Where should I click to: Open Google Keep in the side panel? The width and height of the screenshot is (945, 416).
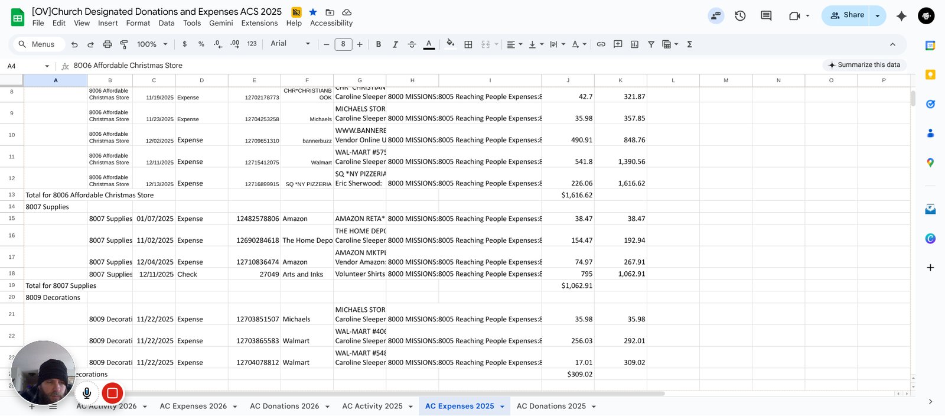click(930, 74)
